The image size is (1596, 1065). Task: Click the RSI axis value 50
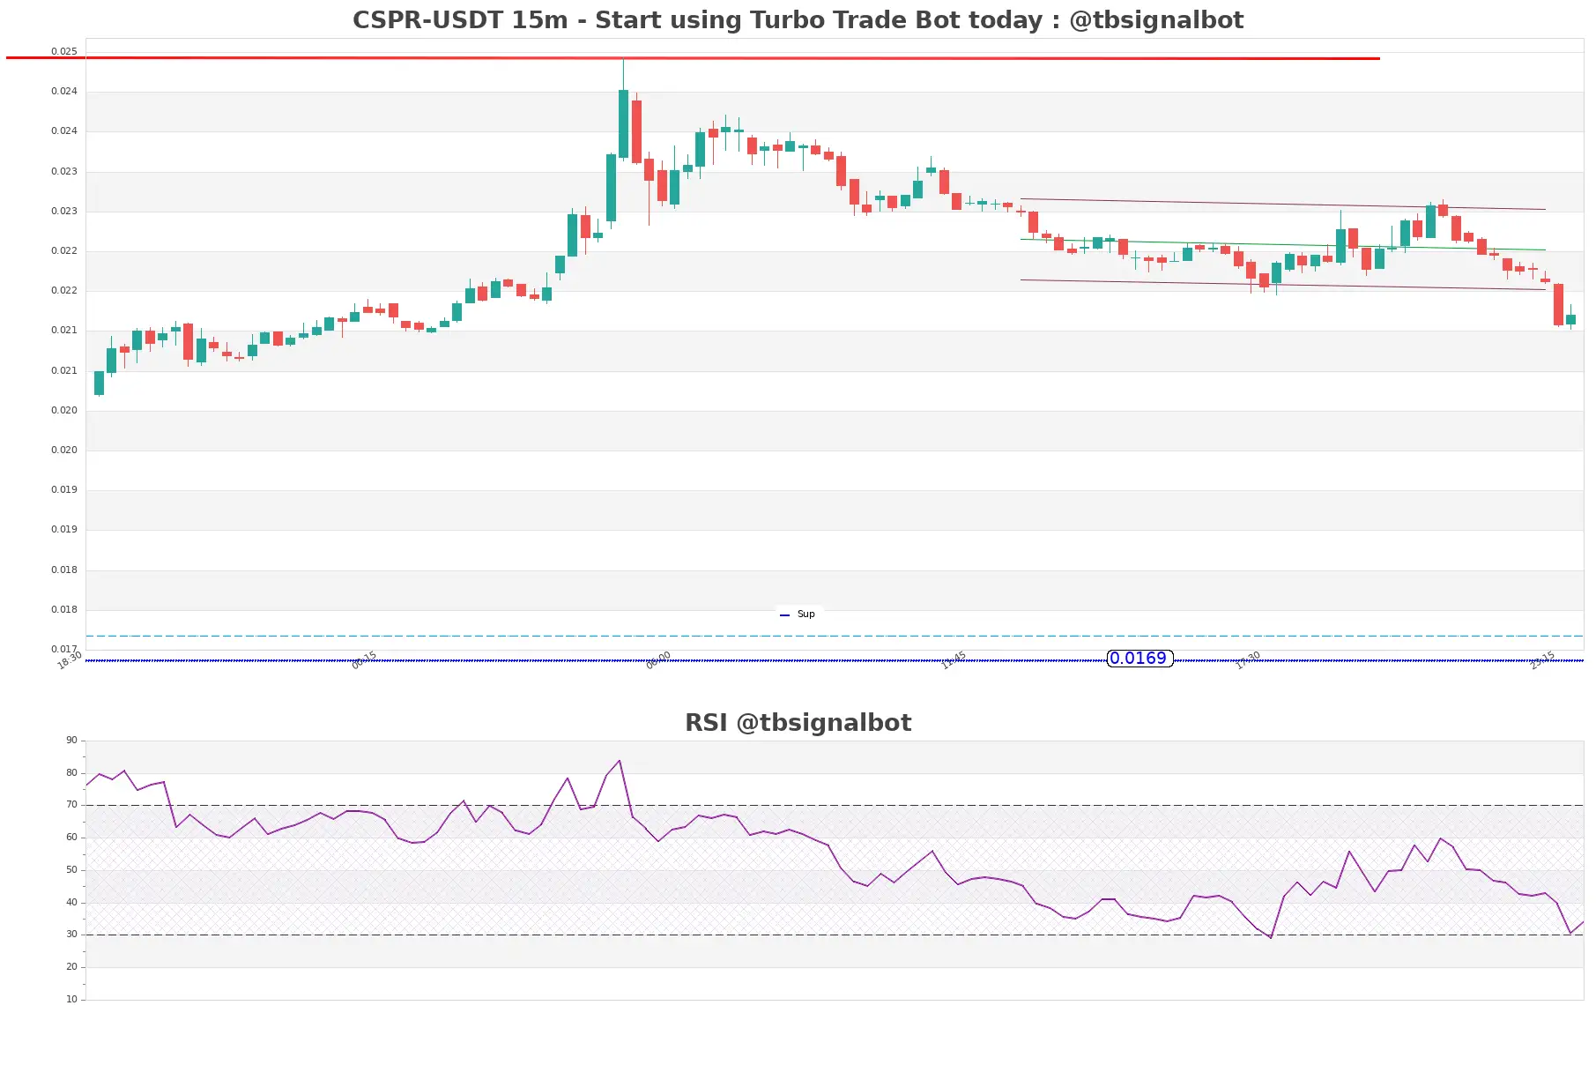pyautogui.click(x=71, y=870)
